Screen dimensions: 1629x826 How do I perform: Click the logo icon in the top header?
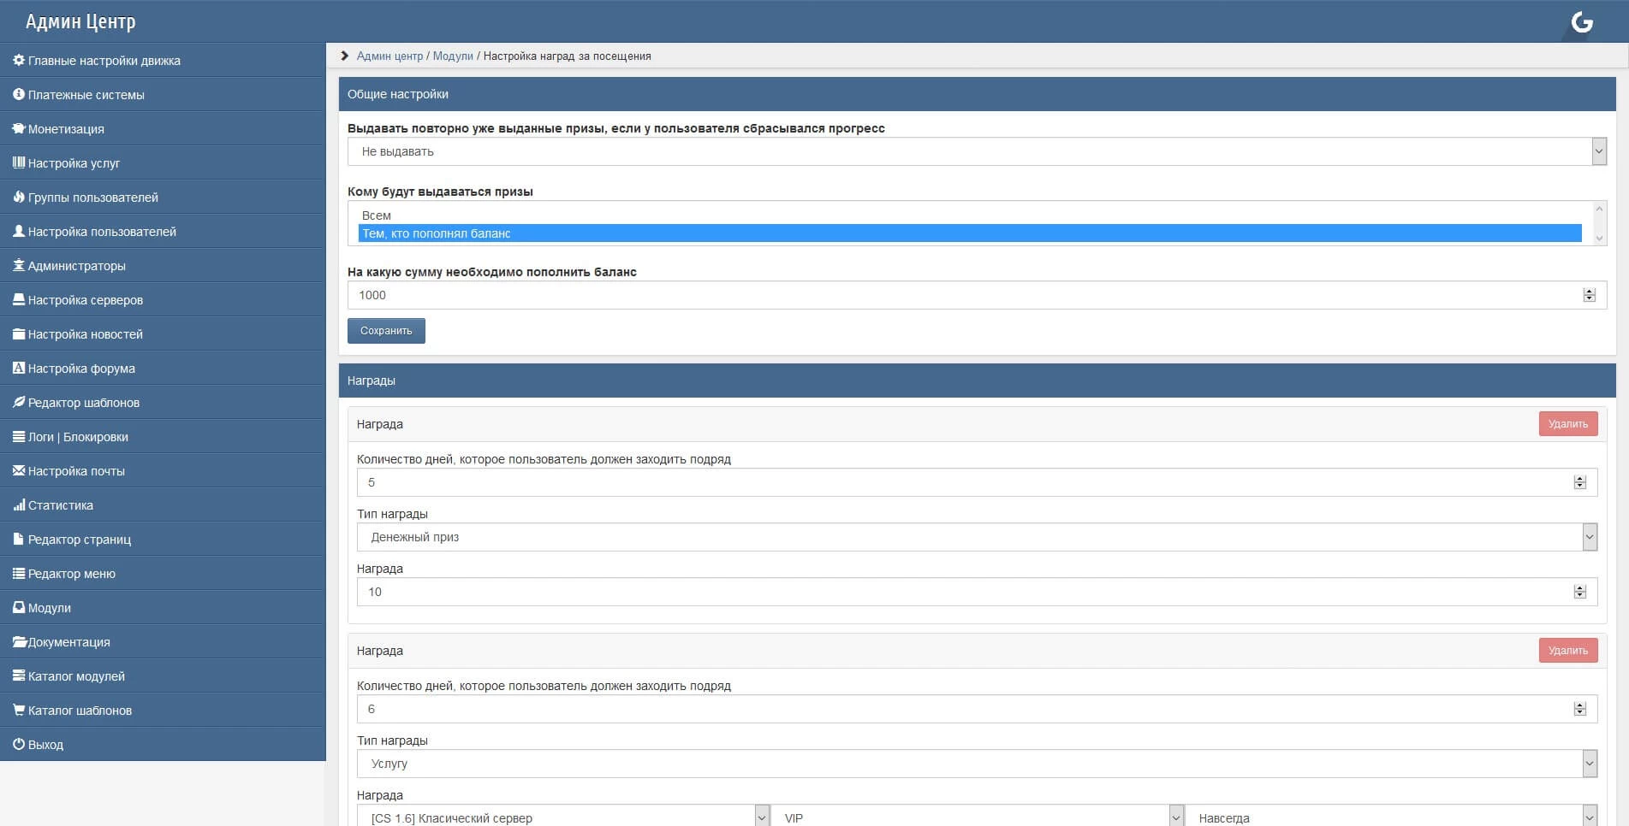(1582, 22)
